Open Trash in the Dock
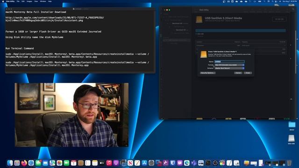 tap(289, 163)
